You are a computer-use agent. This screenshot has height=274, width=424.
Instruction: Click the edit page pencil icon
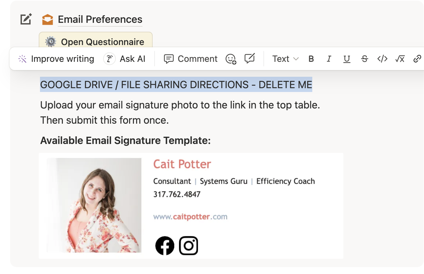(x=26, y=19)
